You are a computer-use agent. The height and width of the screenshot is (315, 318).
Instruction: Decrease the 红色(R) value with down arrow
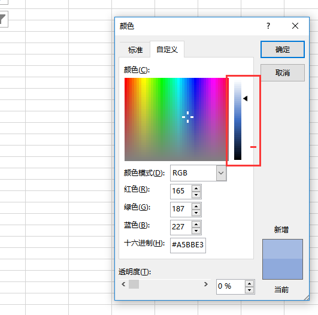coord(196,195)
